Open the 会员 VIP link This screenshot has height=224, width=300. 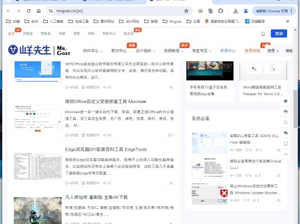coord(11,34)
